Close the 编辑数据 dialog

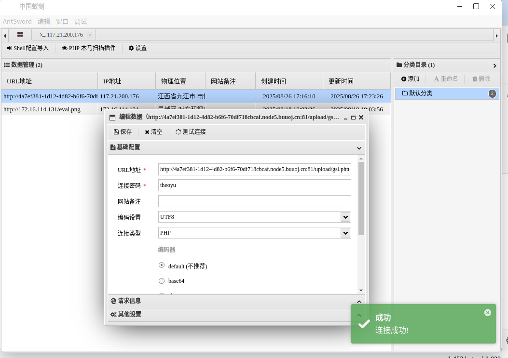click(361, 118)
